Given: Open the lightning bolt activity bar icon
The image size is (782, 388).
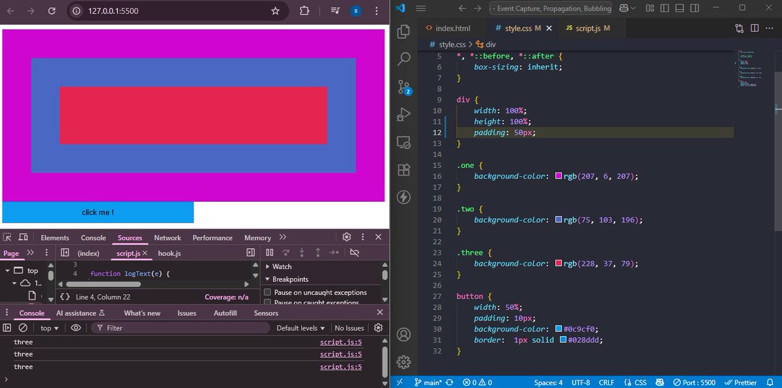Looking at the screenshot, I should pos(403,197).
